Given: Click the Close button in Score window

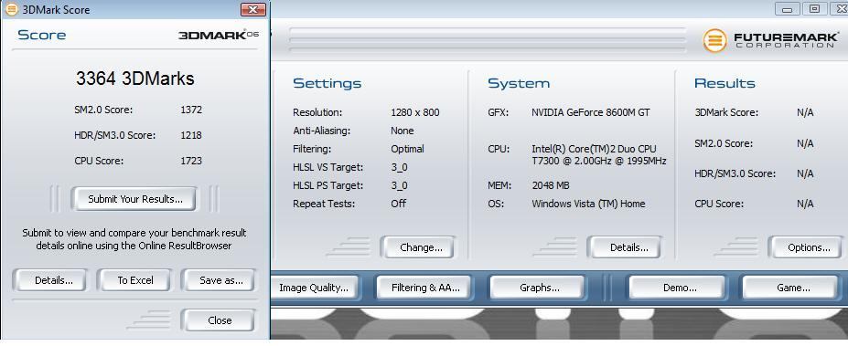Looking at the screenshot, I should pyautogui.click(x=219, y=320).
